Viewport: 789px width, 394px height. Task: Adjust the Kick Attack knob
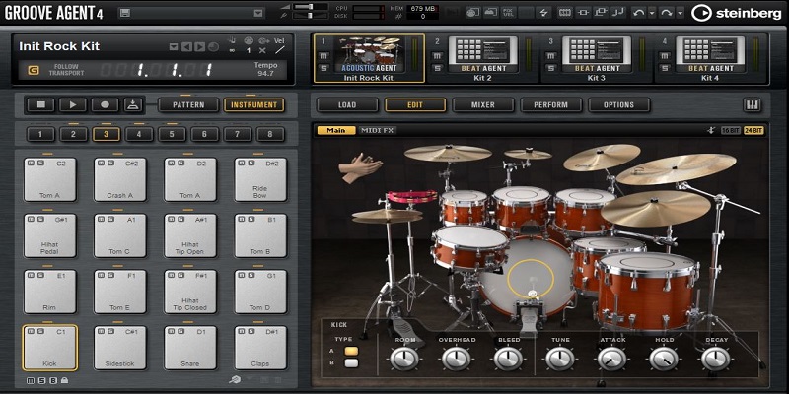coord(610,361)
